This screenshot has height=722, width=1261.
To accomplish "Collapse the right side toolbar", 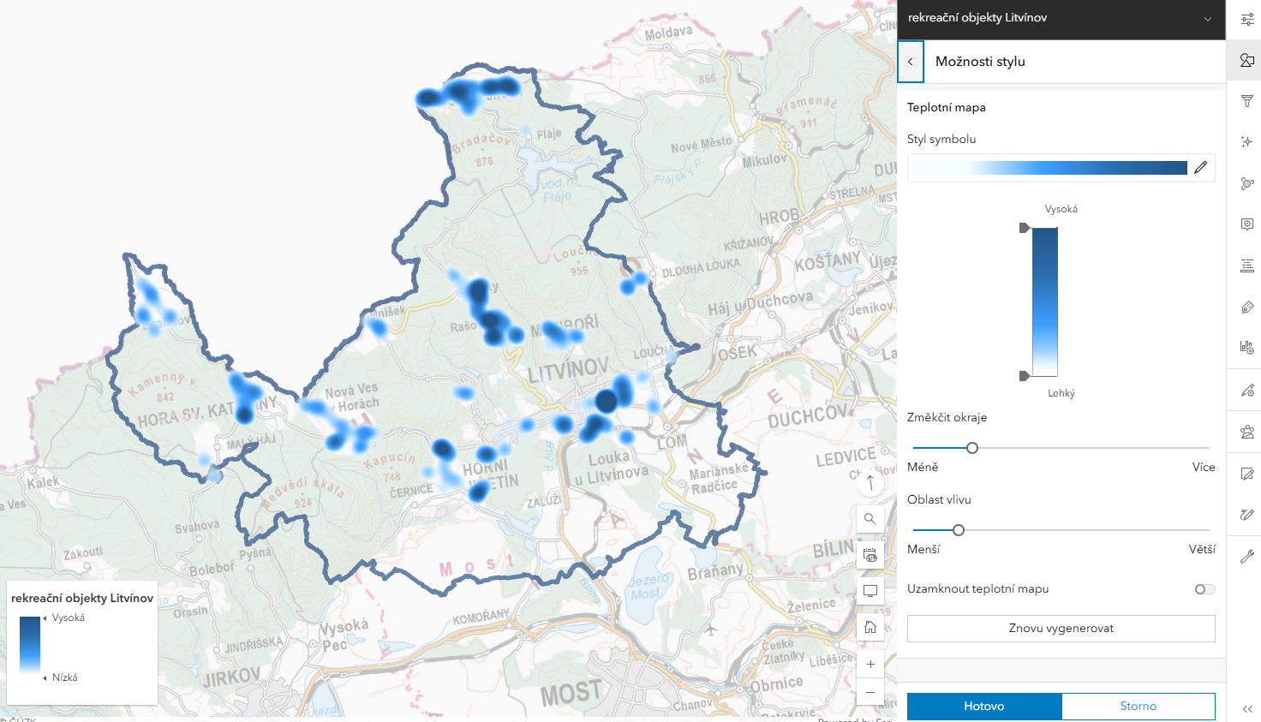I will coord(1247,708).
